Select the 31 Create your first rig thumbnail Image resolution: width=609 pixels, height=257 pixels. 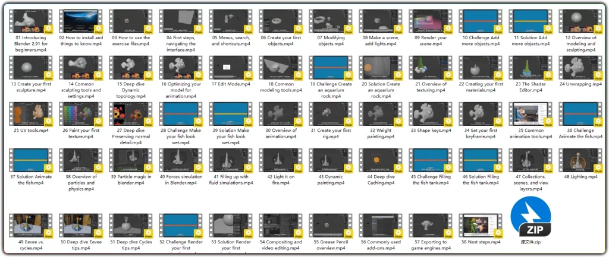tap(331, 115)
